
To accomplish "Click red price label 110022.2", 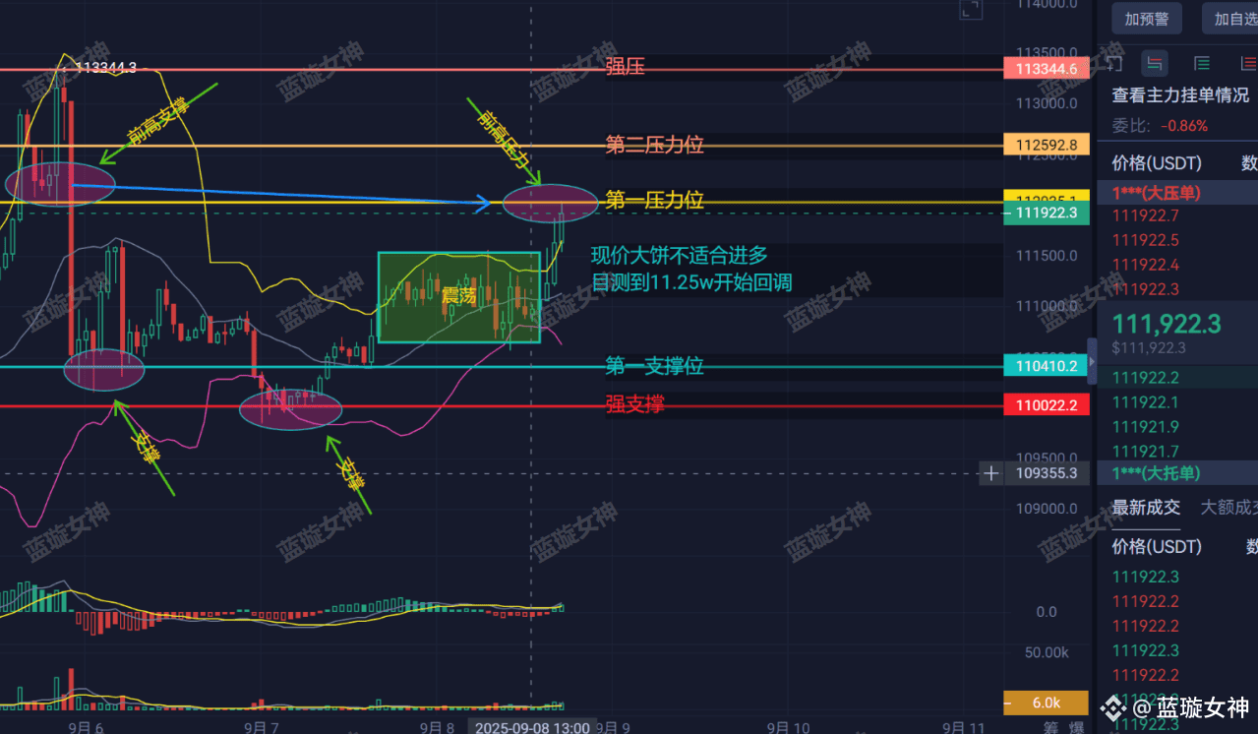I will point(1047,404).
